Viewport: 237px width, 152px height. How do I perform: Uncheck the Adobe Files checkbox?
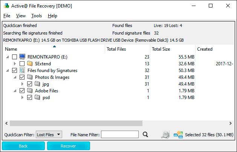coord(22,90)
